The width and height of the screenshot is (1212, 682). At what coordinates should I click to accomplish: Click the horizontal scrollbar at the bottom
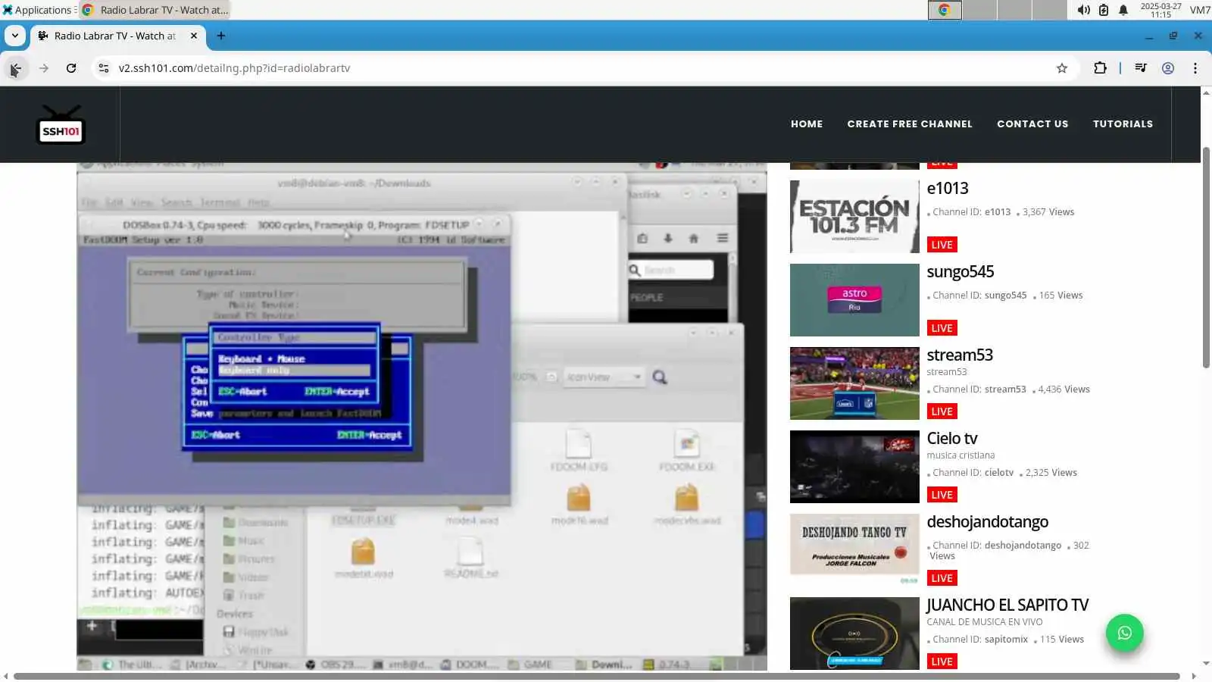coord(597,676)
